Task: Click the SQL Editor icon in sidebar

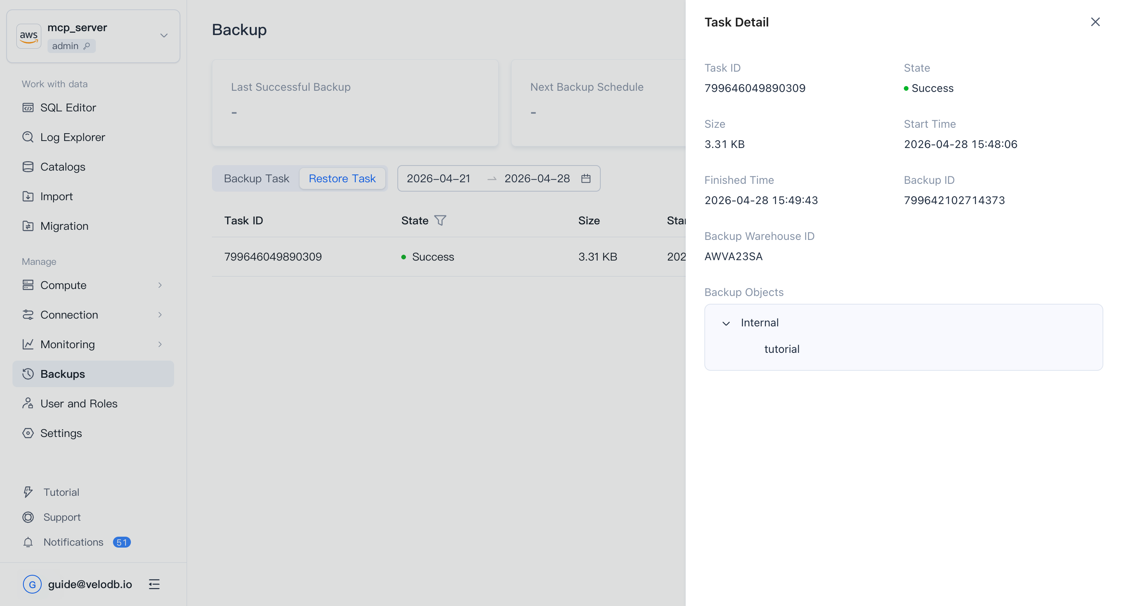Action: coord(28,107)
